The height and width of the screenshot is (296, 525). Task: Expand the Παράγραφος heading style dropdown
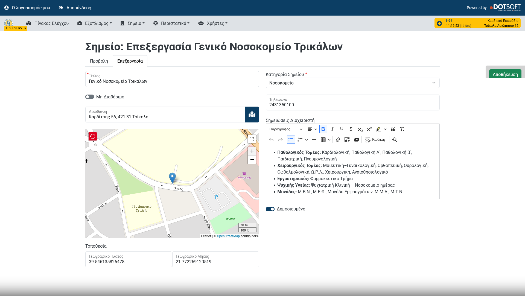point(285,129)
